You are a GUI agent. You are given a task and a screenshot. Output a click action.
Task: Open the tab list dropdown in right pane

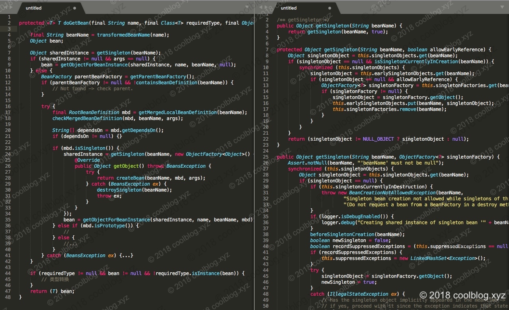503,8
